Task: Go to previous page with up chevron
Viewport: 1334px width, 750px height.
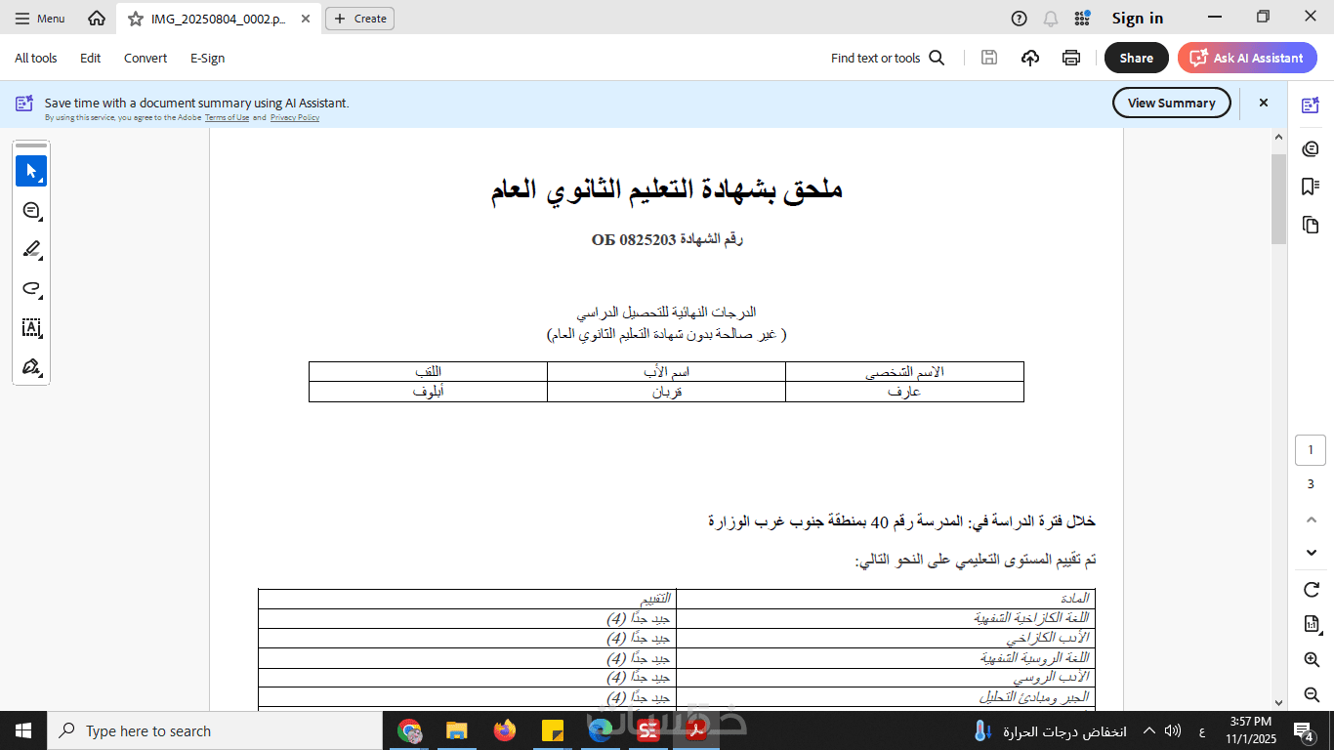Action: [1312, 519]
